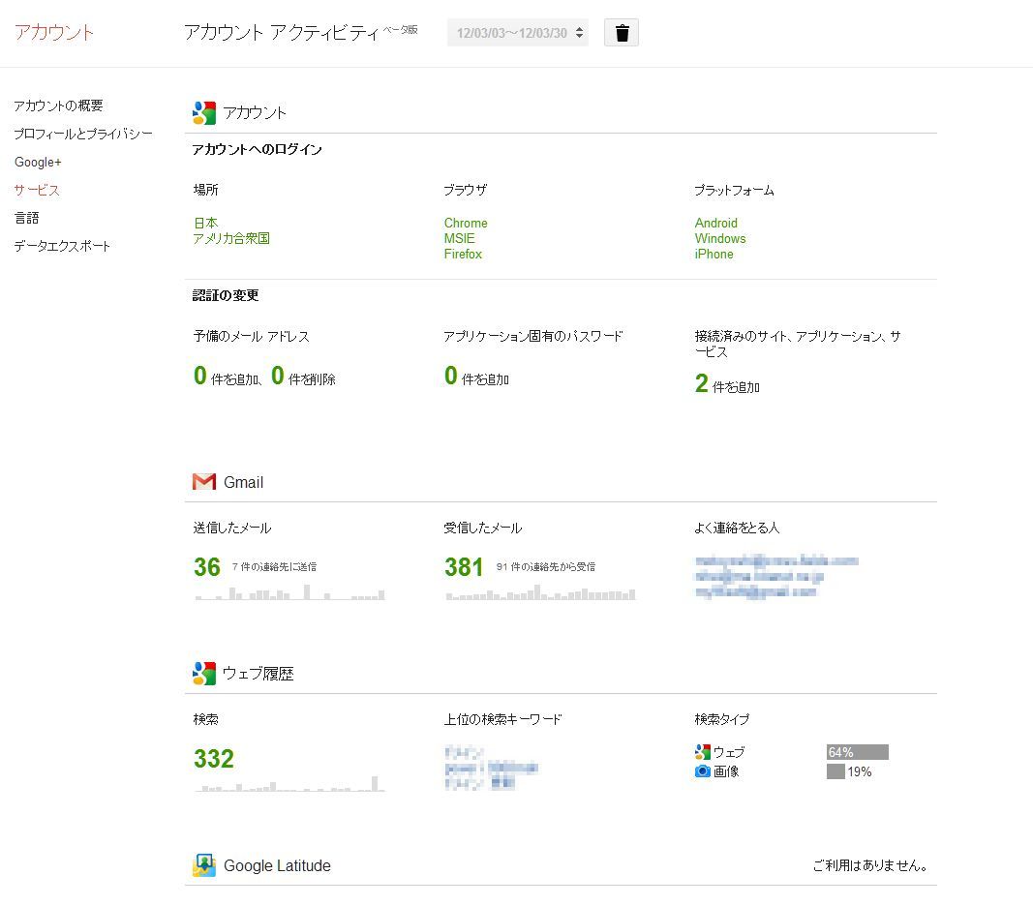The width and height of the screenshot is (1033, 906).
Task: Click the MSIE browser link
Action: (459, 238)
